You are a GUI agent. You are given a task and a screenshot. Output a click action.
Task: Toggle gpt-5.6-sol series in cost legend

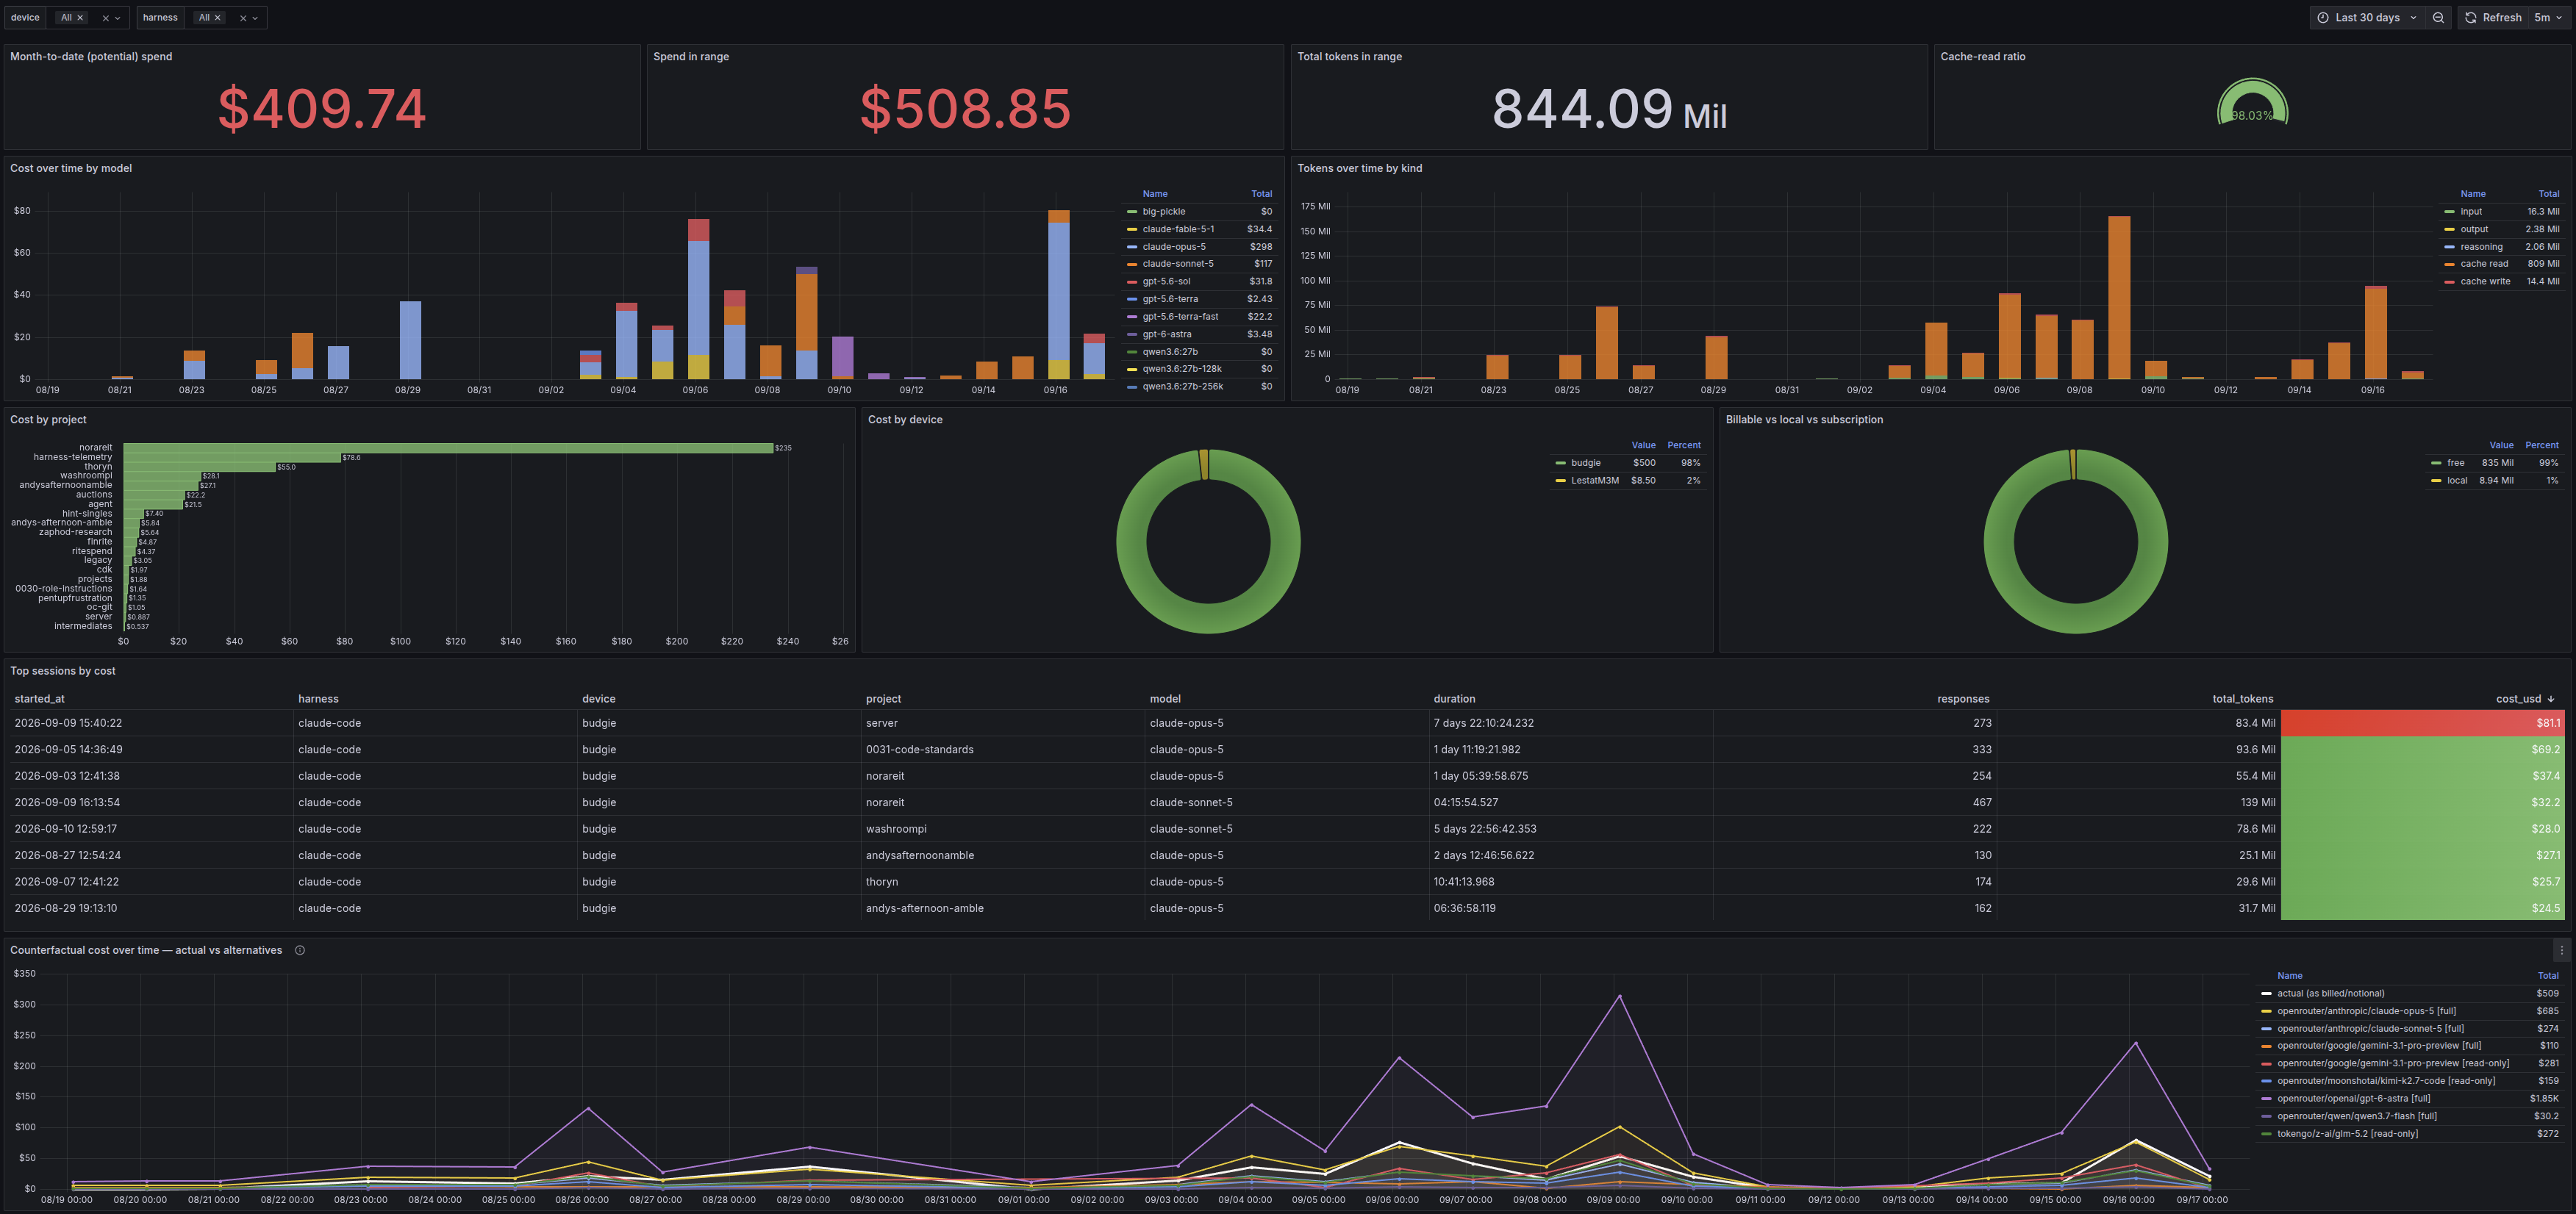1166,281
